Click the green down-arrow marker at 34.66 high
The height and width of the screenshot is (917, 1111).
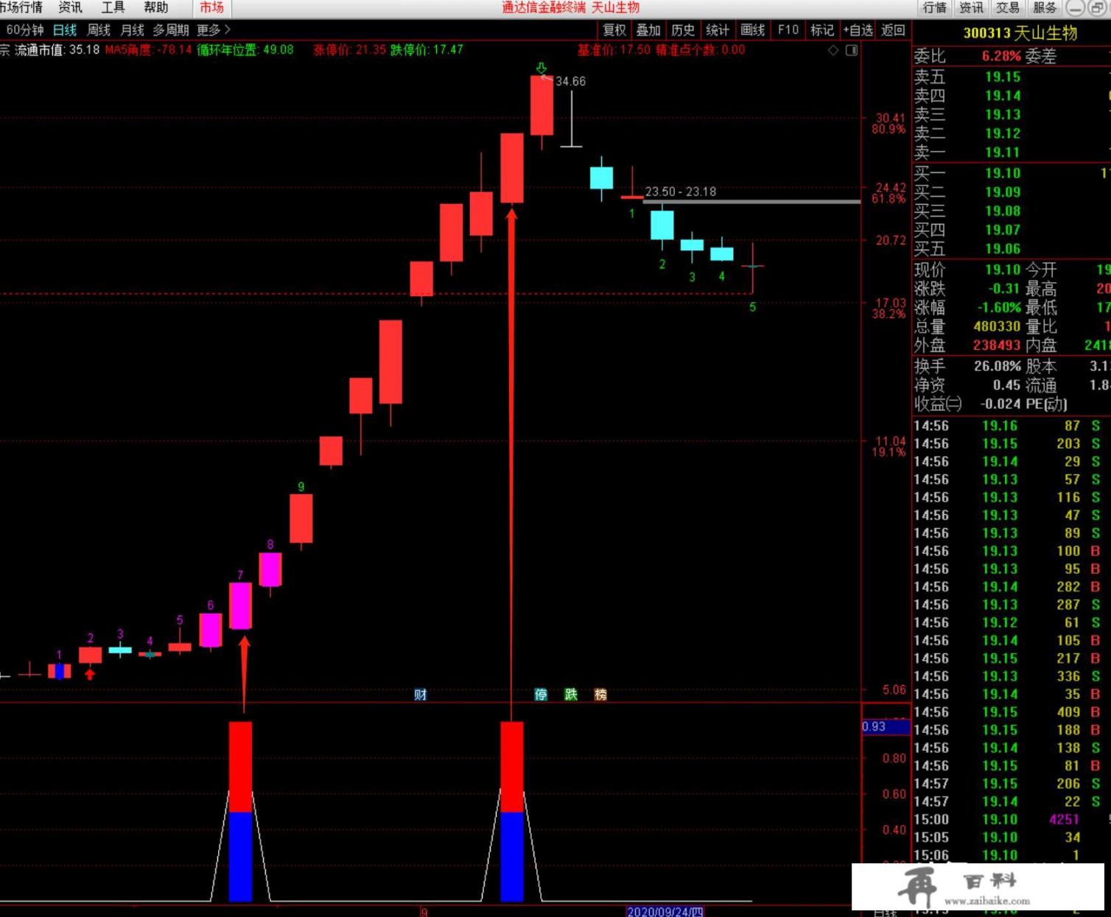click(x=542, y=68)
